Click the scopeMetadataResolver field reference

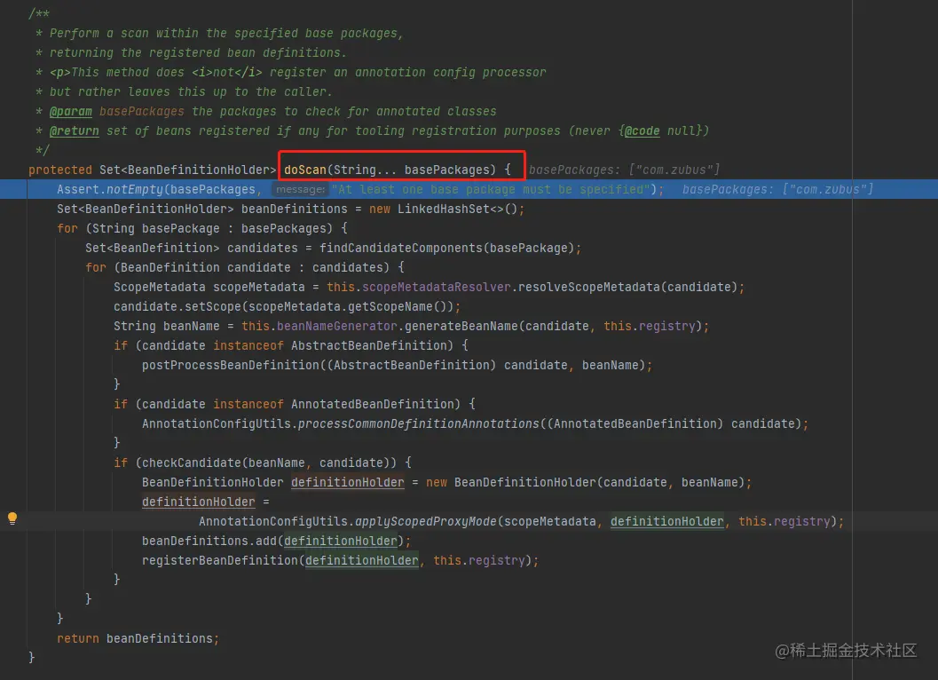tap(436, 288)
